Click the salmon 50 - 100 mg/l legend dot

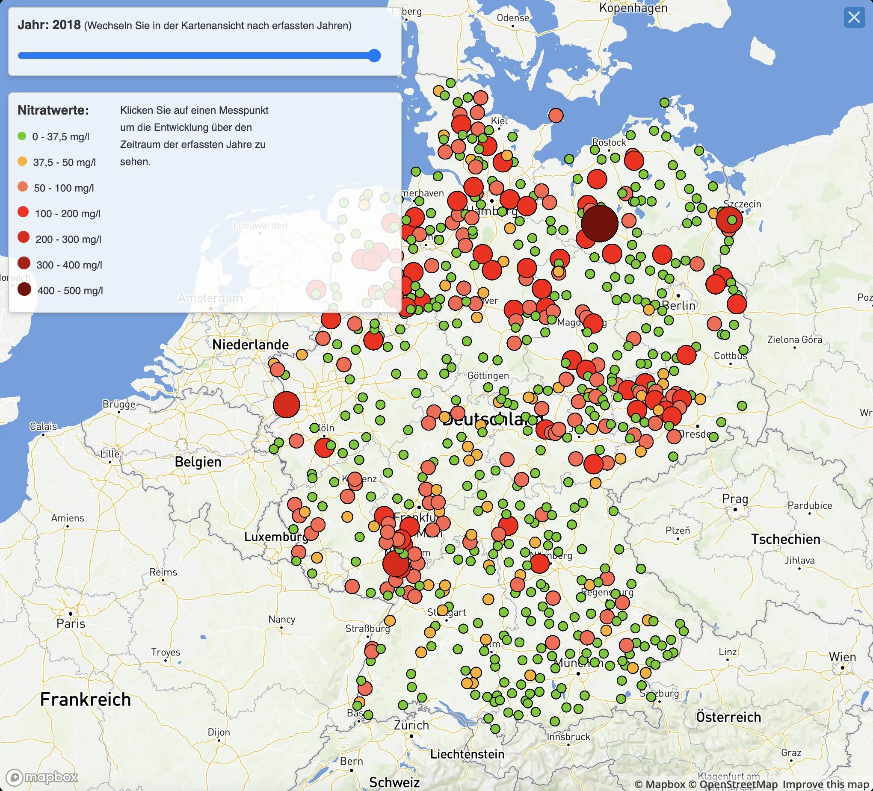coord(22,188)
